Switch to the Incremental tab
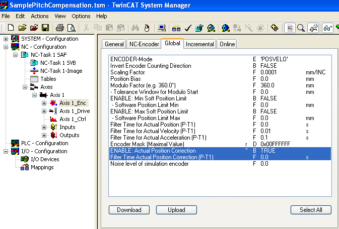Viewport: 339px width, 229px height. click(200, 44)
